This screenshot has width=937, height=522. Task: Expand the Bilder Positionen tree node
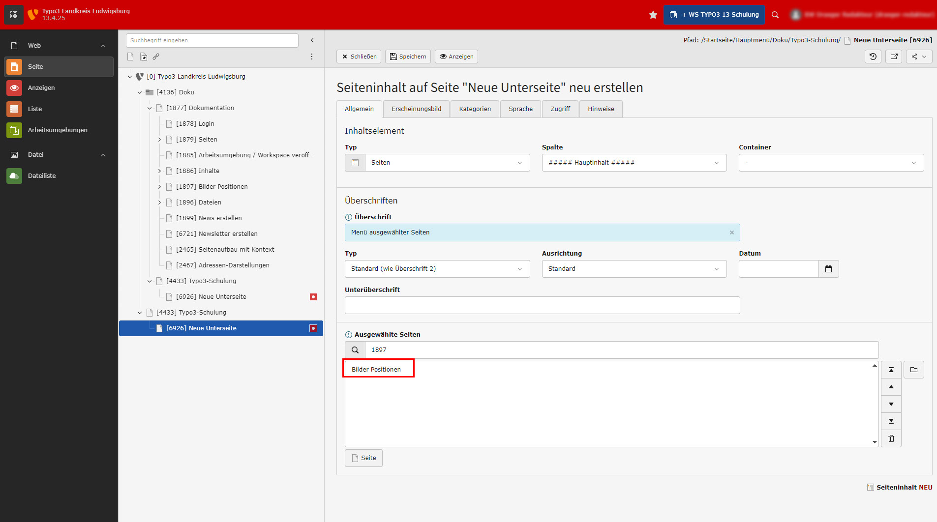tap(159, 187)
